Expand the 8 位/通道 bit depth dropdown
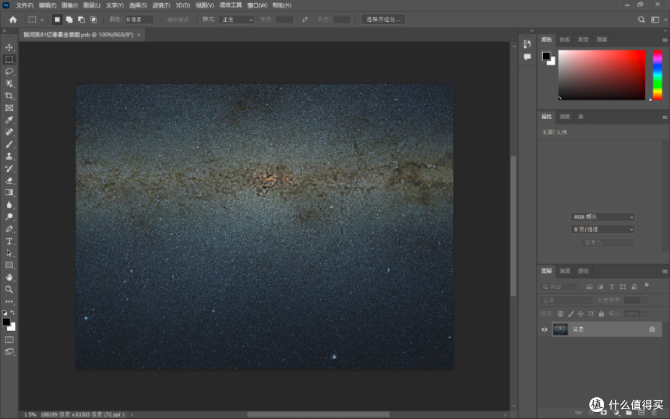This screenshot has height=419, width=670. pos(602,230)
